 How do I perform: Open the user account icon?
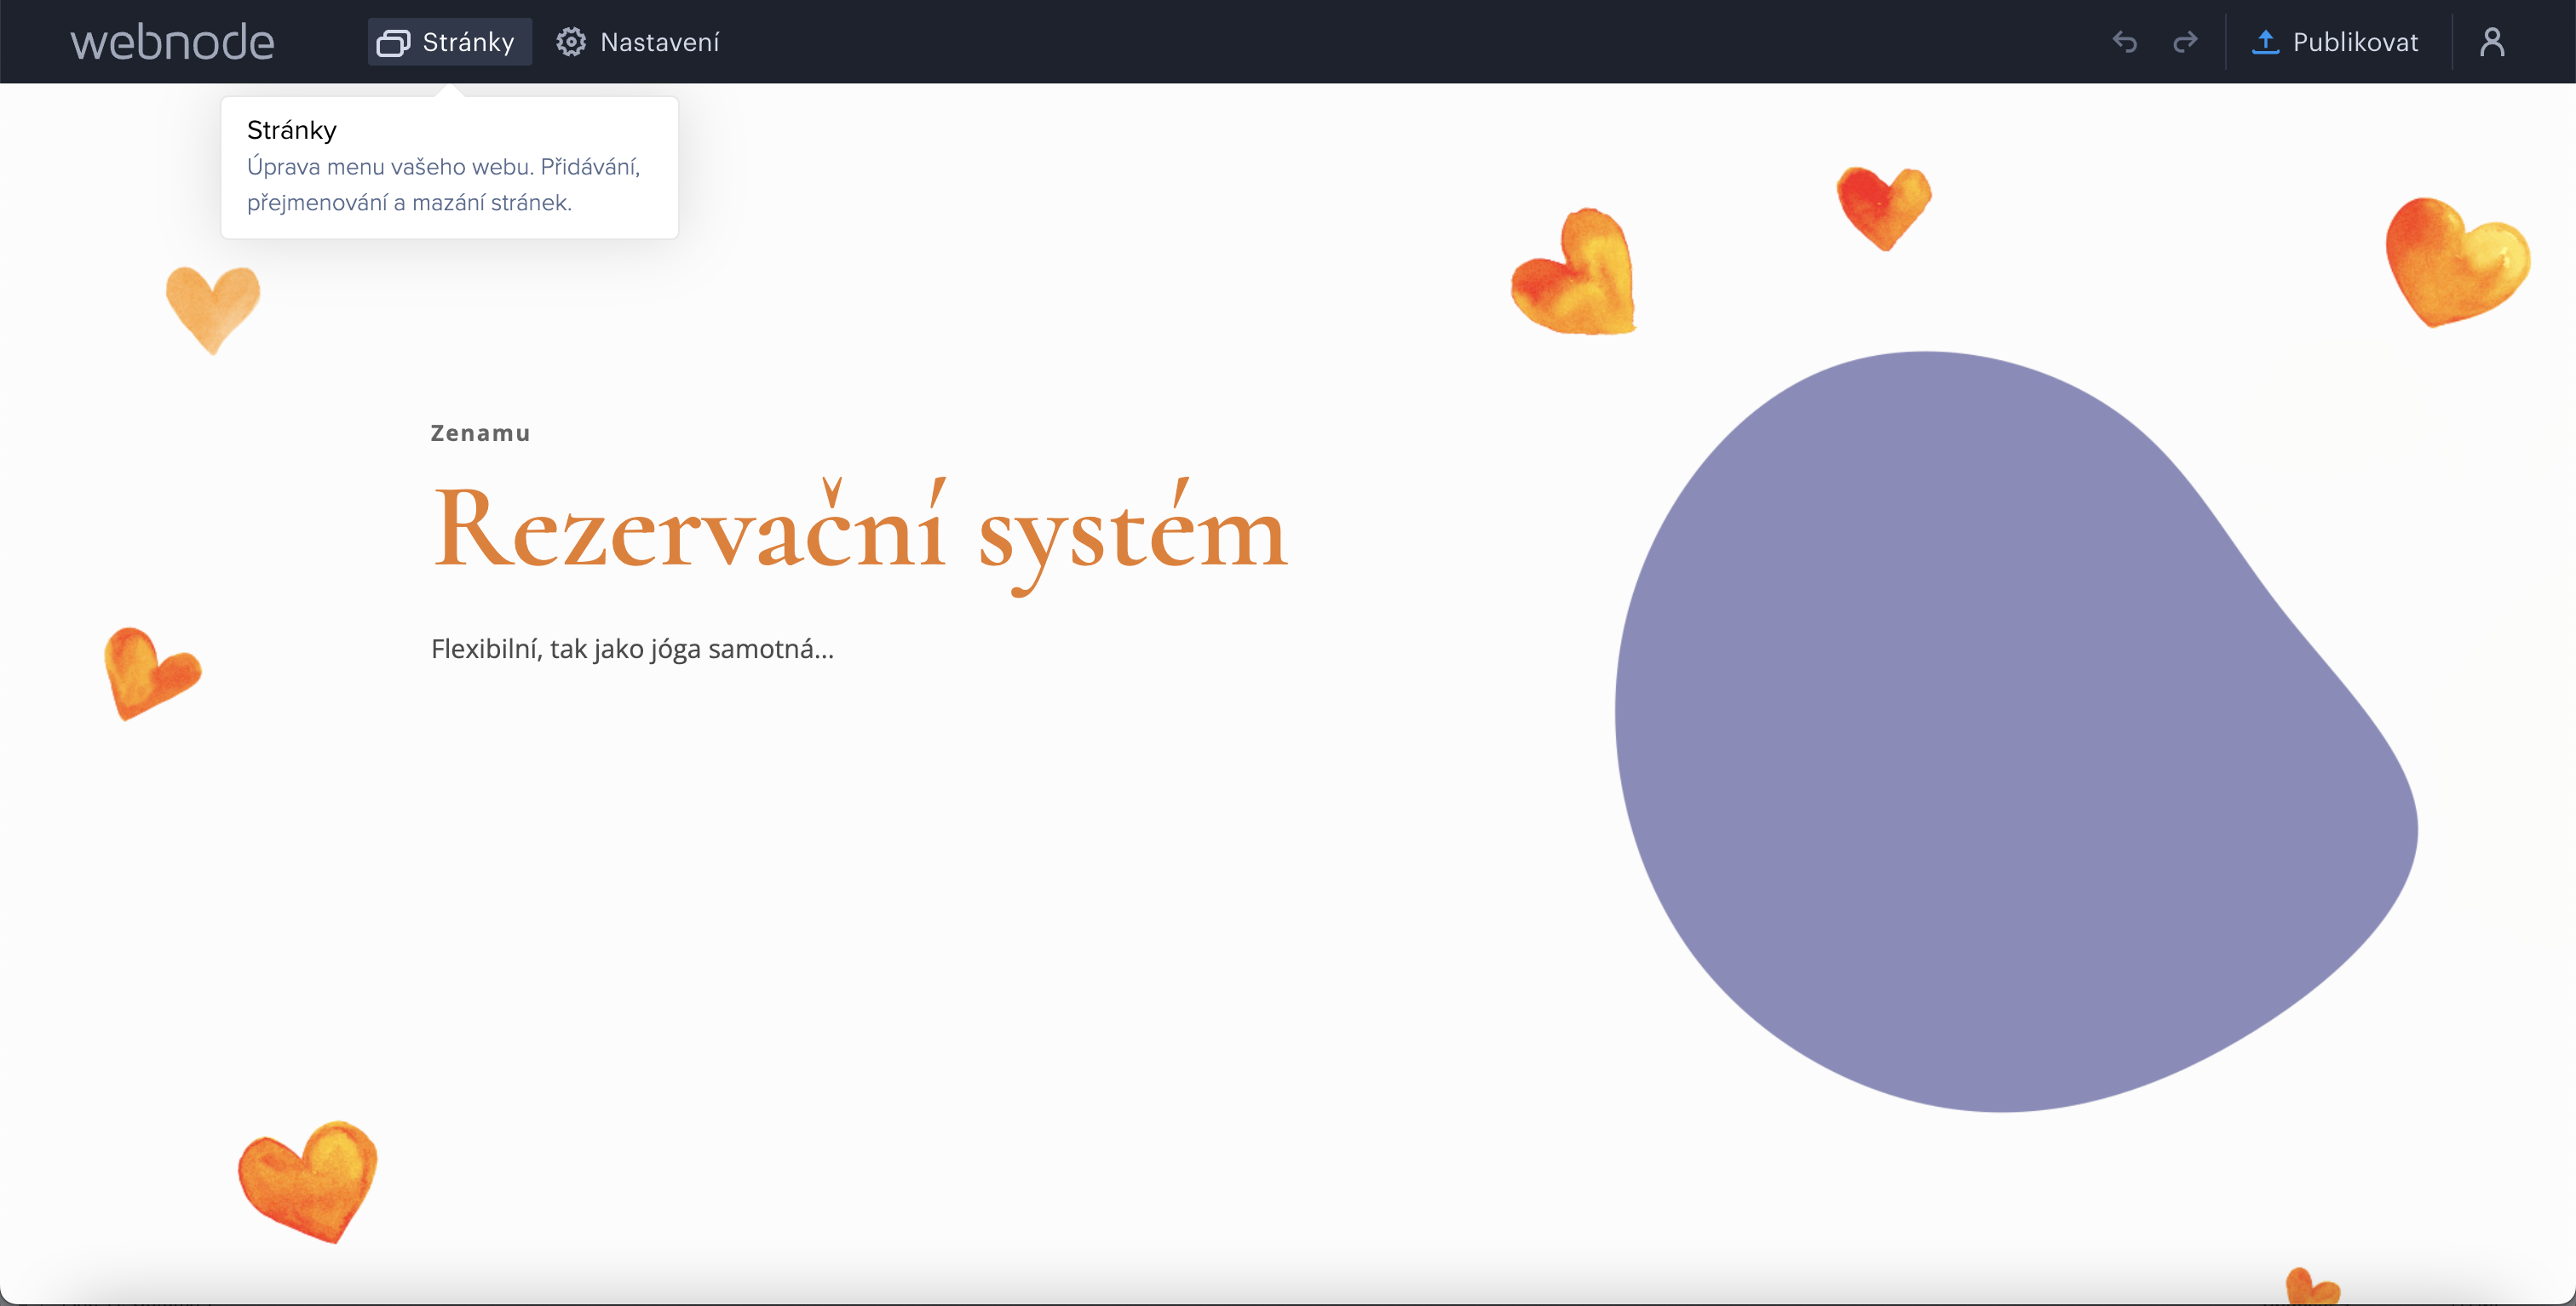coord(2492,42)
